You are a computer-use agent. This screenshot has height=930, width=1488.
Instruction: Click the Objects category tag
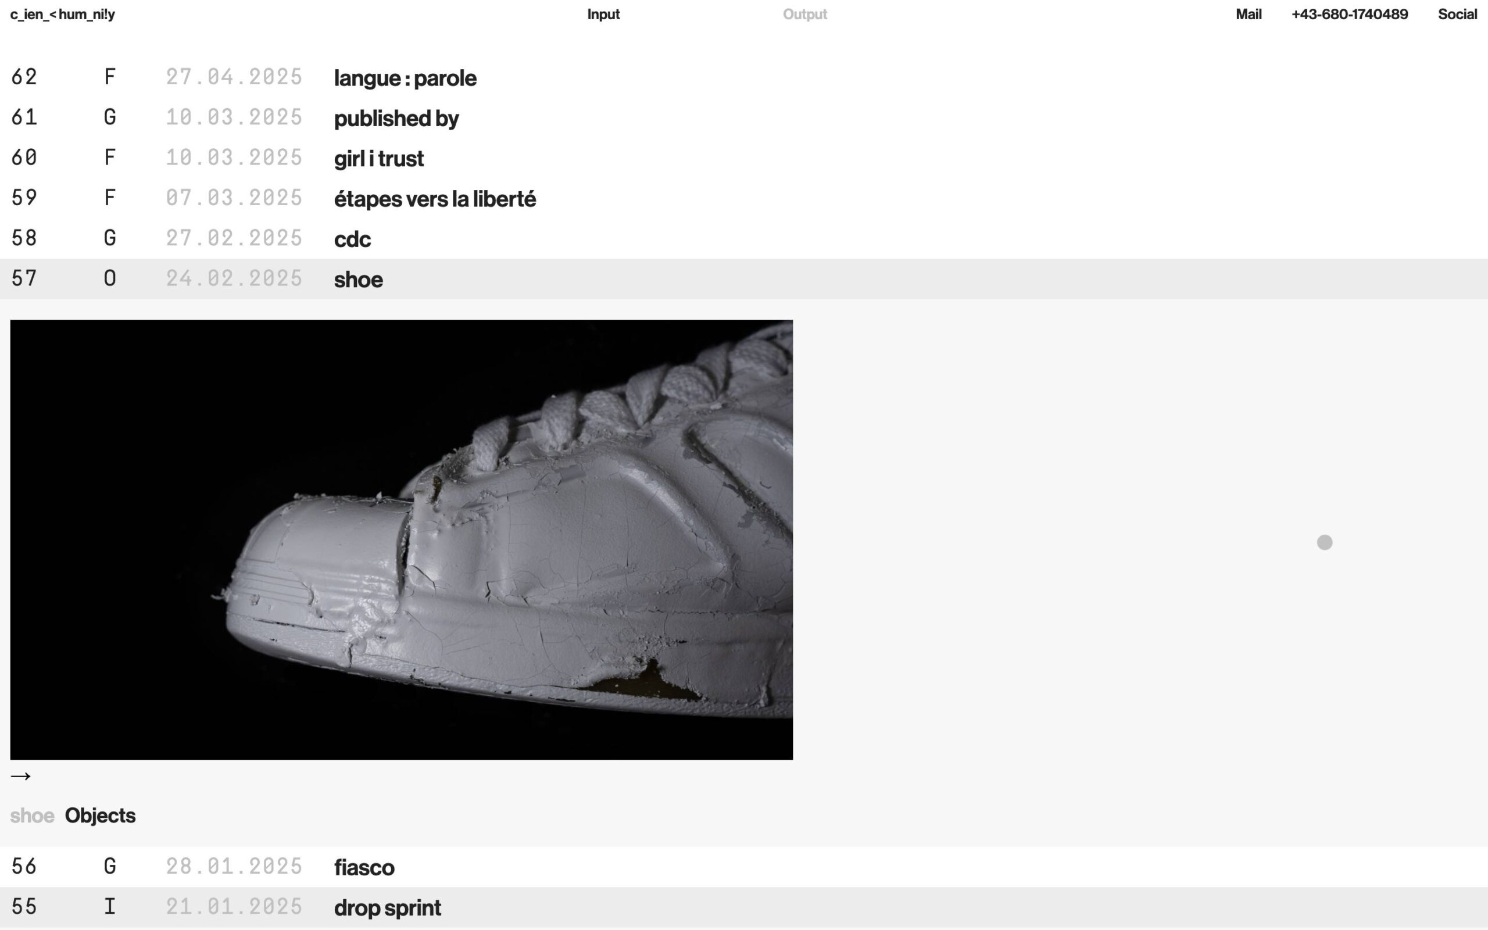(x=100, y=815)
